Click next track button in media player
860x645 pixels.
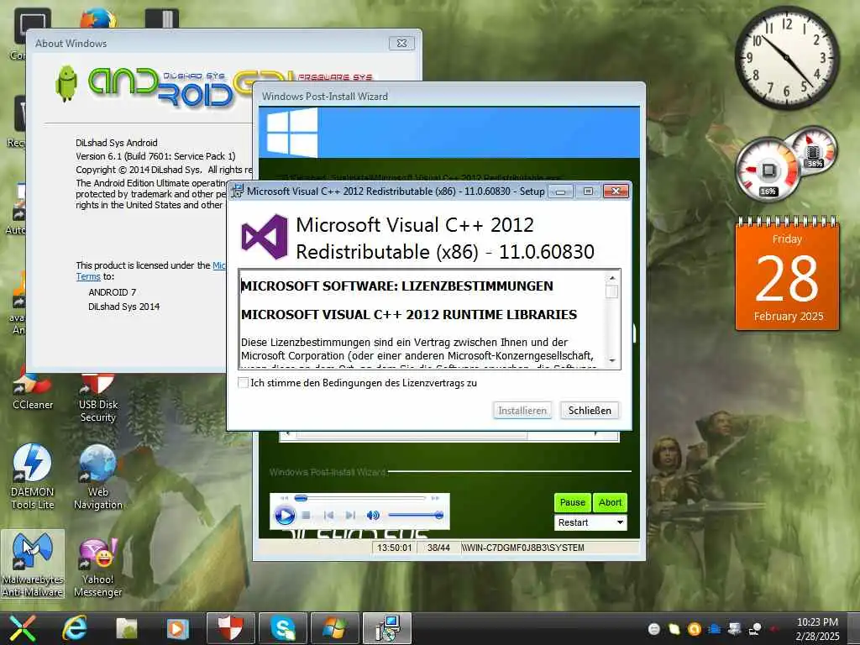click(350, 516)
